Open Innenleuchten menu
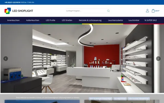Image resolution: width=164 pixels, height=103 pixels. tap(13, 20)
